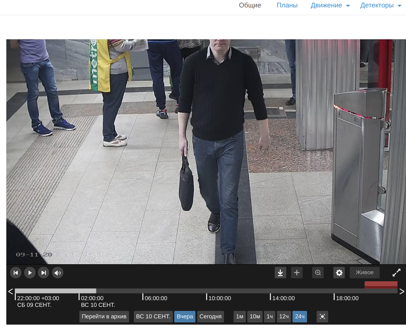This screenshot has width=406, height=335.
Task: Open the Движение dropdown tab
Action: click(330, 5)
